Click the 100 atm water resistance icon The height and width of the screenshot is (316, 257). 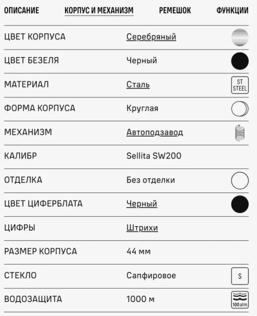240,300
